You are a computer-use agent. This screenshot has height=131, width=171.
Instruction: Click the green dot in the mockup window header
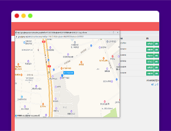click(30, 16)
